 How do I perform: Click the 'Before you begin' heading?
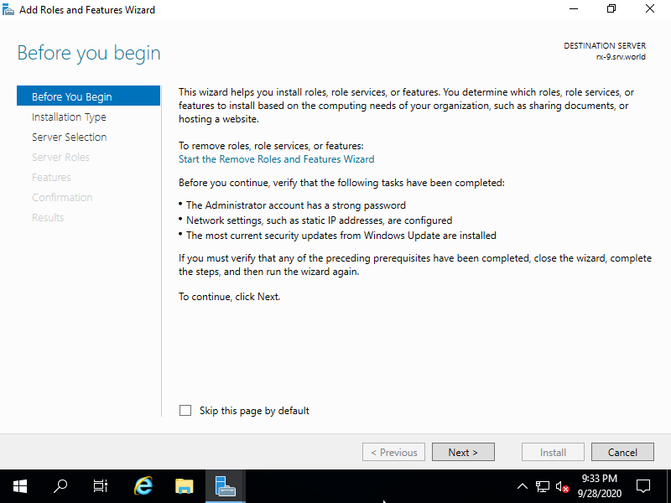tap(89, 54)
